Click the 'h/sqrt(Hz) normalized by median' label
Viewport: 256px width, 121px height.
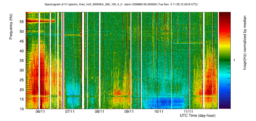pyautogui.click(x=244, y=42)
